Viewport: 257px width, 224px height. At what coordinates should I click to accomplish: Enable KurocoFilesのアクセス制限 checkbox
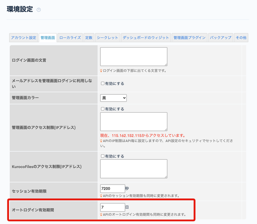103,156
